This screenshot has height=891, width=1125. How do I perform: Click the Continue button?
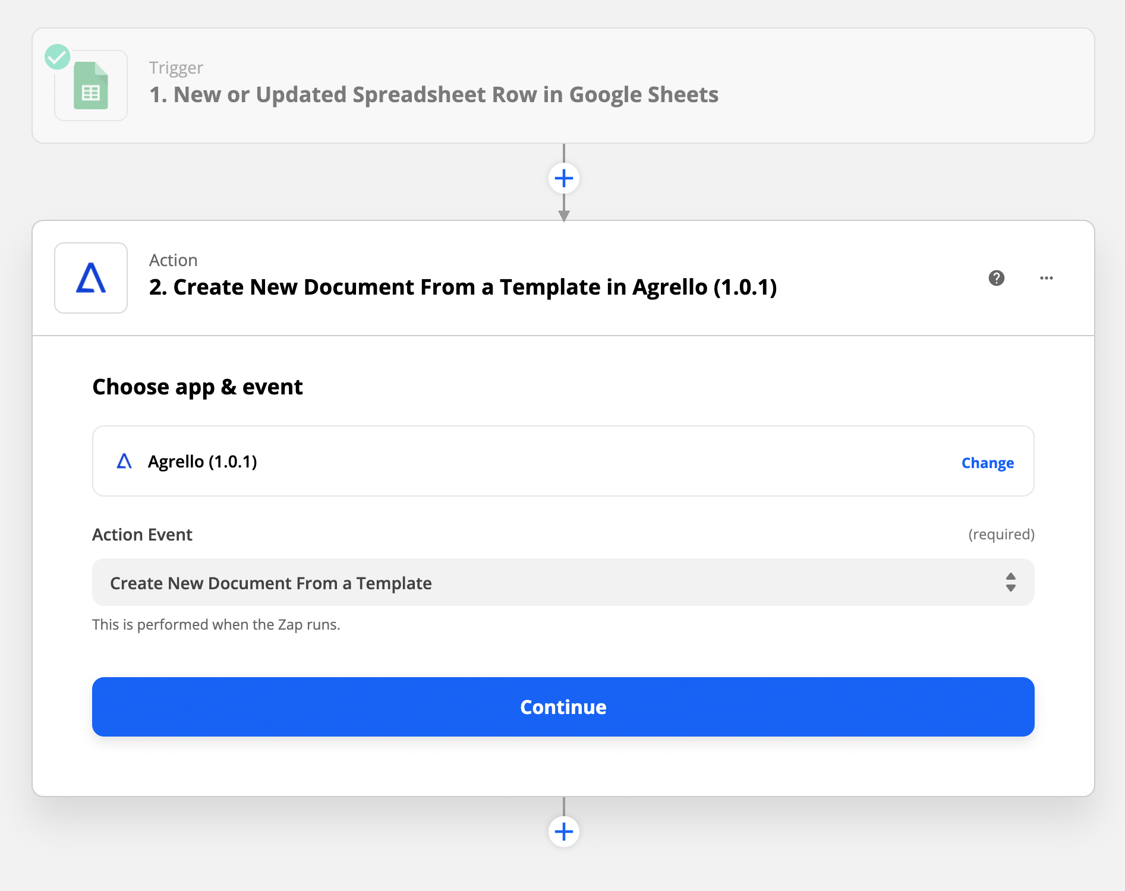pos(563,707)
